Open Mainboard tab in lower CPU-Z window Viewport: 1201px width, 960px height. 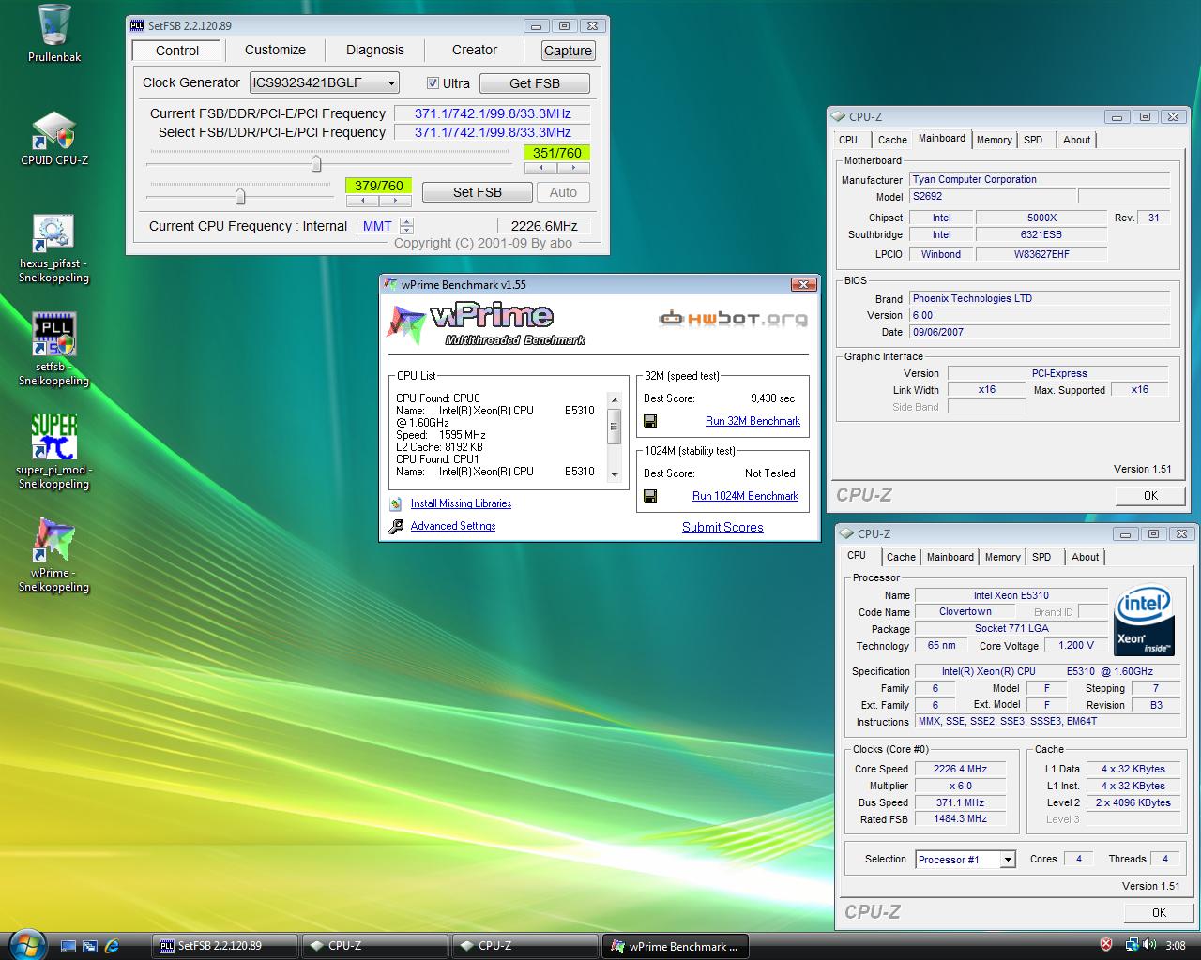pos(950,557)
